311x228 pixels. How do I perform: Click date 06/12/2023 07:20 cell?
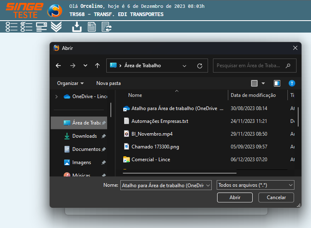[249, 160]
